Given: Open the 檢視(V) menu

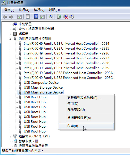Looking at the screenshot, I should tap(39, 10).
